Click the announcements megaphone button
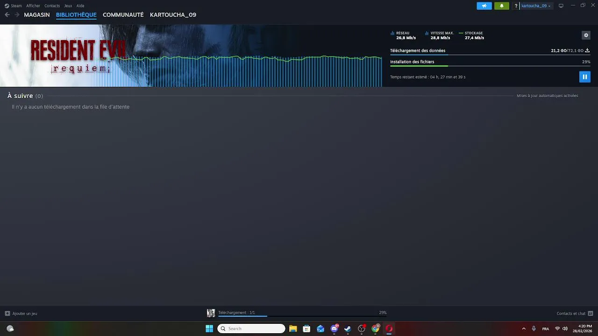Screen dimensions: 598x336 pyautogui.click(x=484, y=6)
